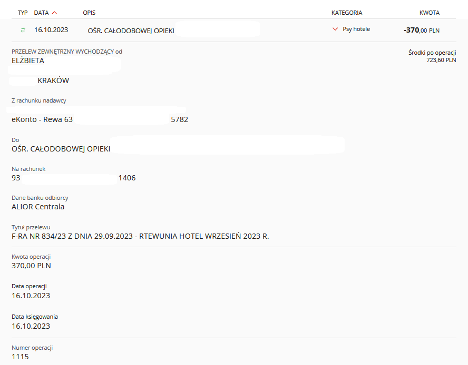Viewport: 468px width, 365px height.
Task: Click the OPIS column header
Action: tap(89, 13)
